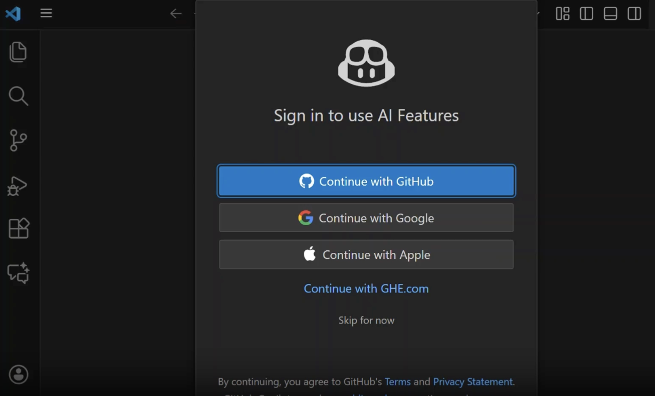Open the Source Control view
Image resolution: width=655 pixels, height=396 pixels.
[19, 140]
